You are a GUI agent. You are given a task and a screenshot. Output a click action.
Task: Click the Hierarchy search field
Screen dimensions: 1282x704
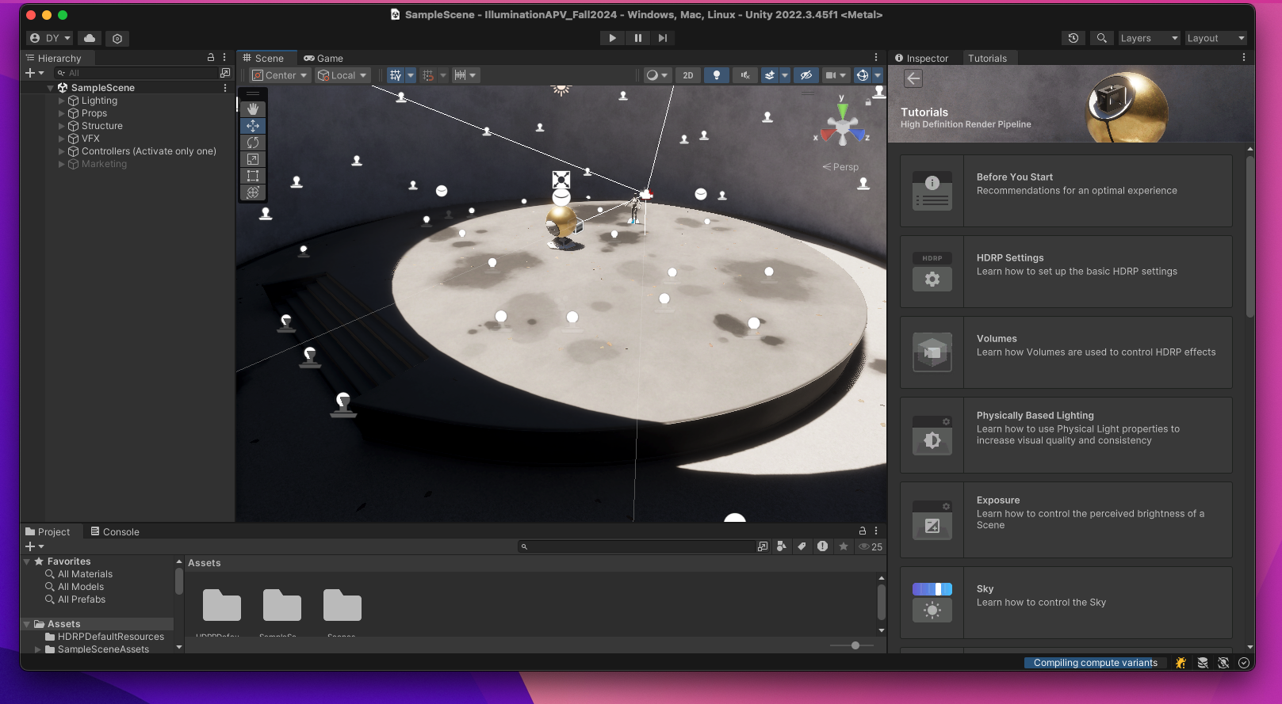[x=143, y=73]
